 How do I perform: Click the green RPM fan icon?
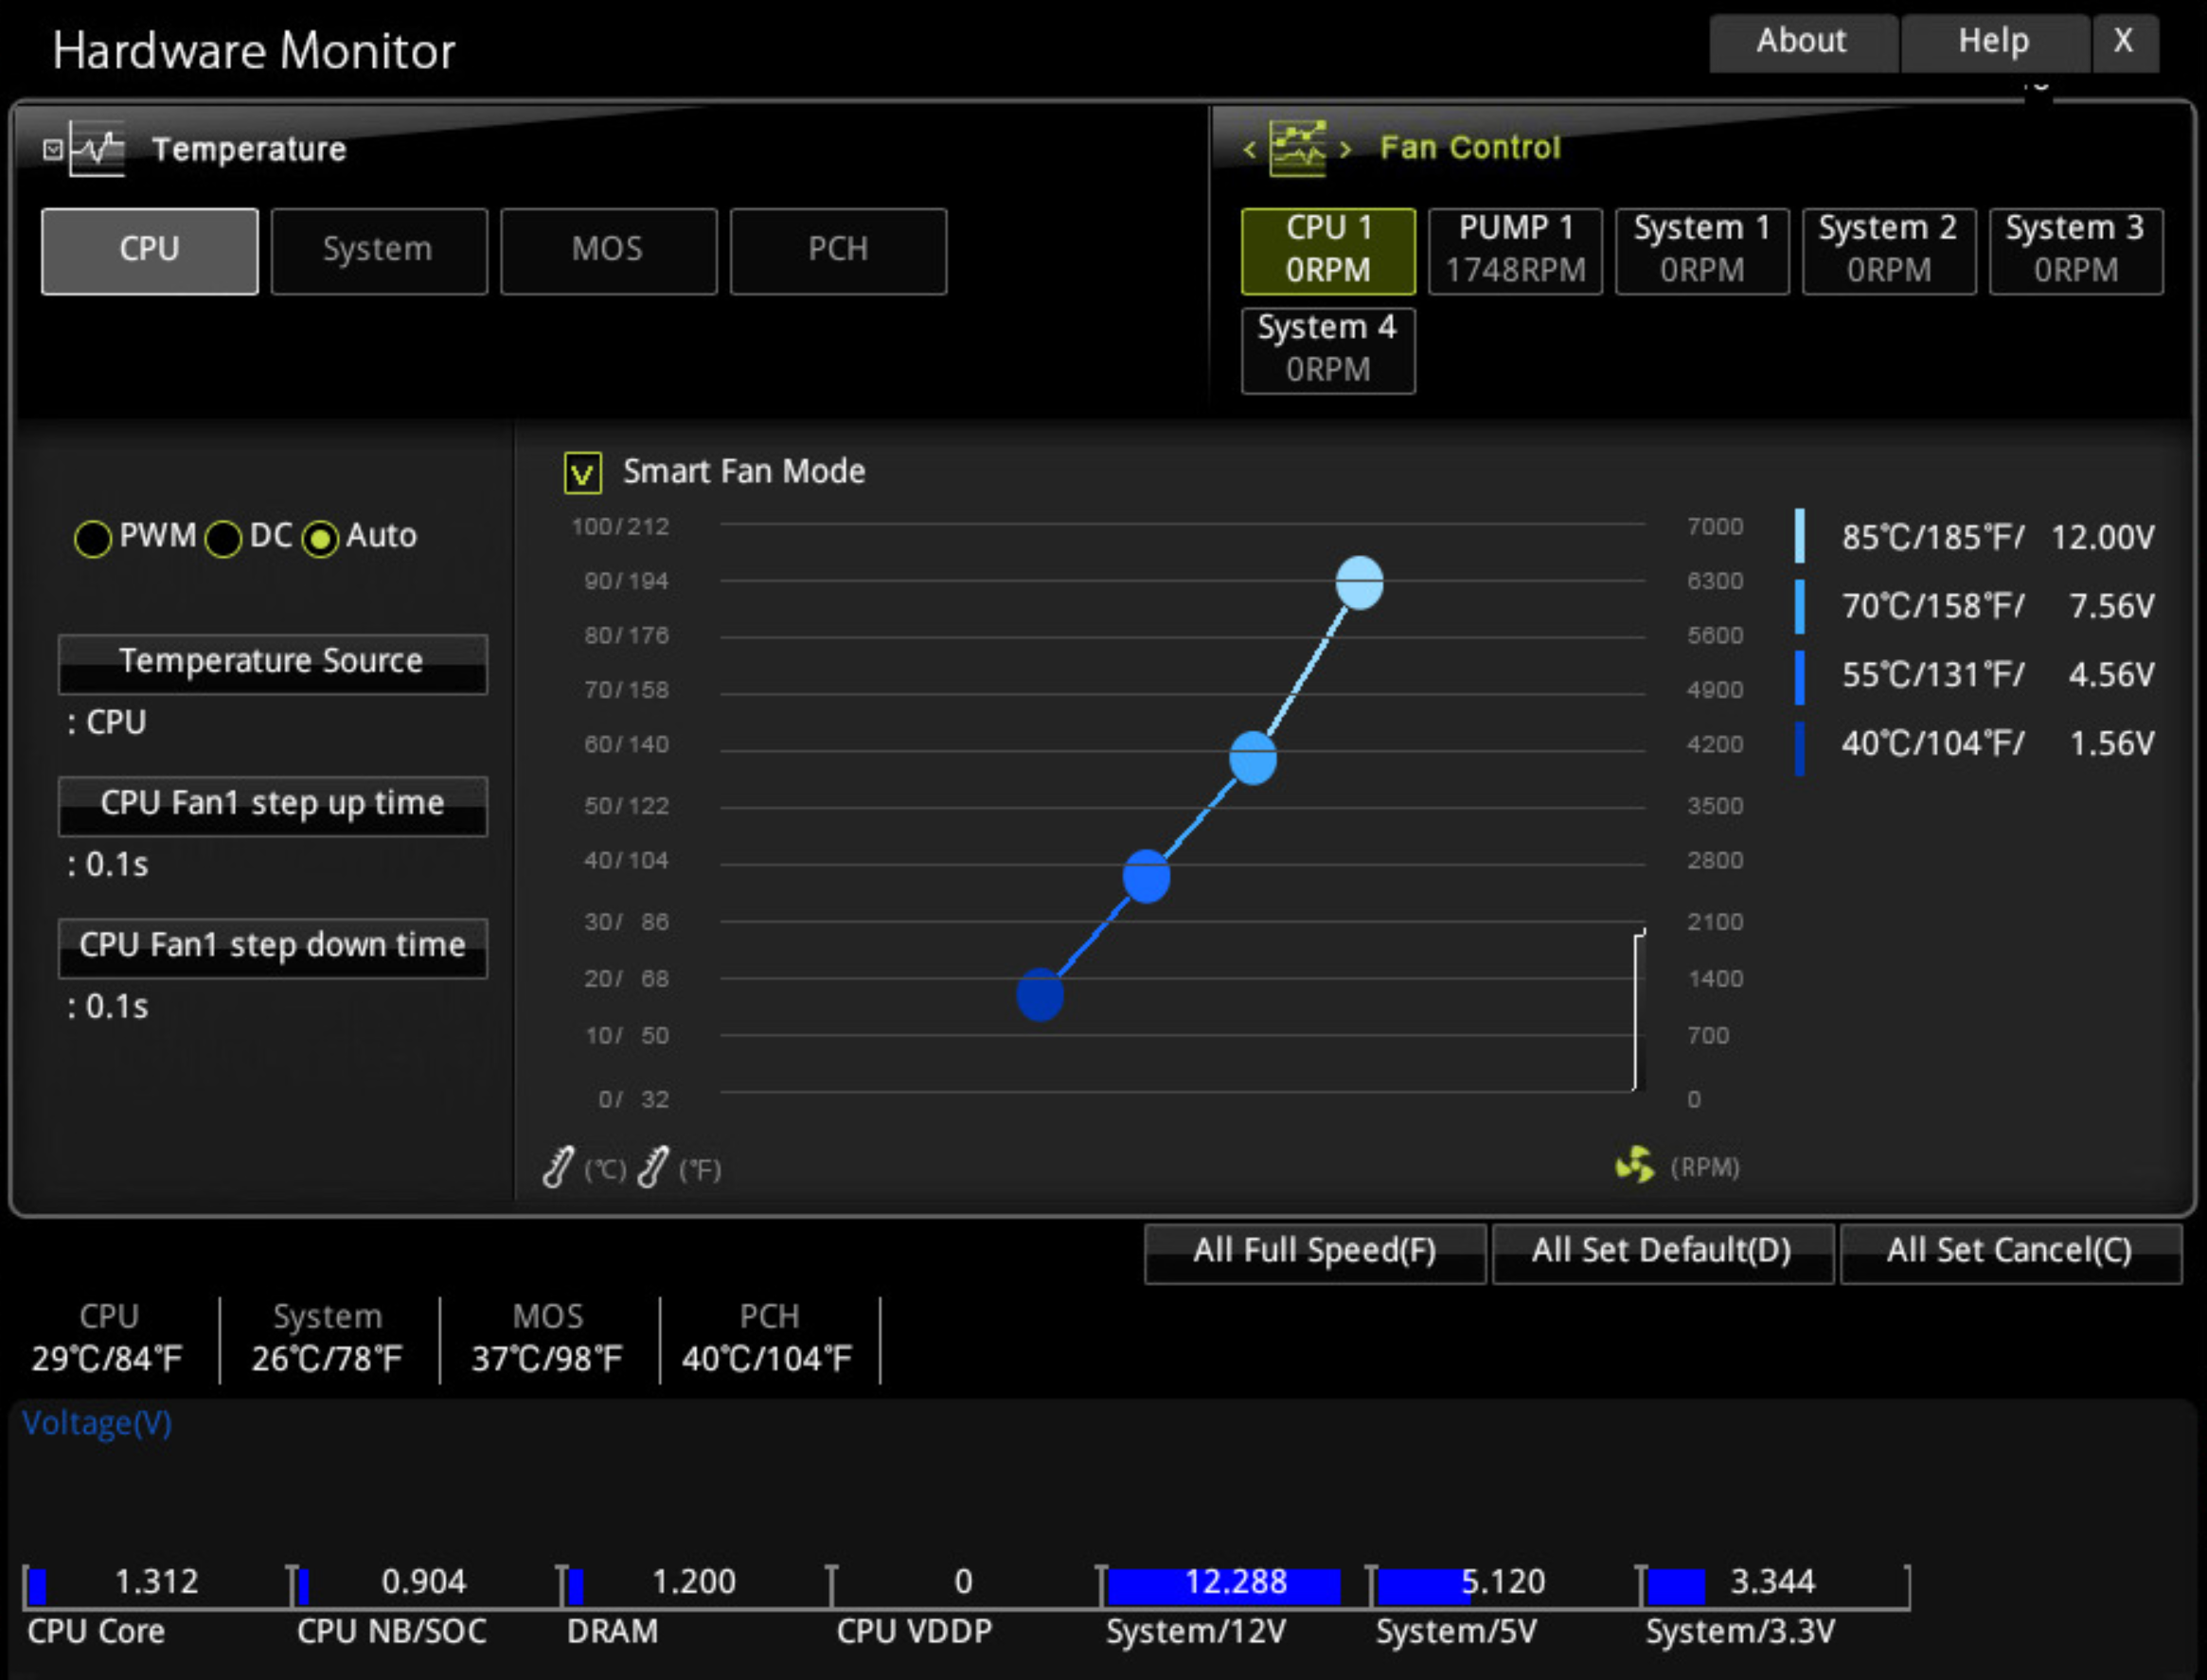pos(1635,1165)
